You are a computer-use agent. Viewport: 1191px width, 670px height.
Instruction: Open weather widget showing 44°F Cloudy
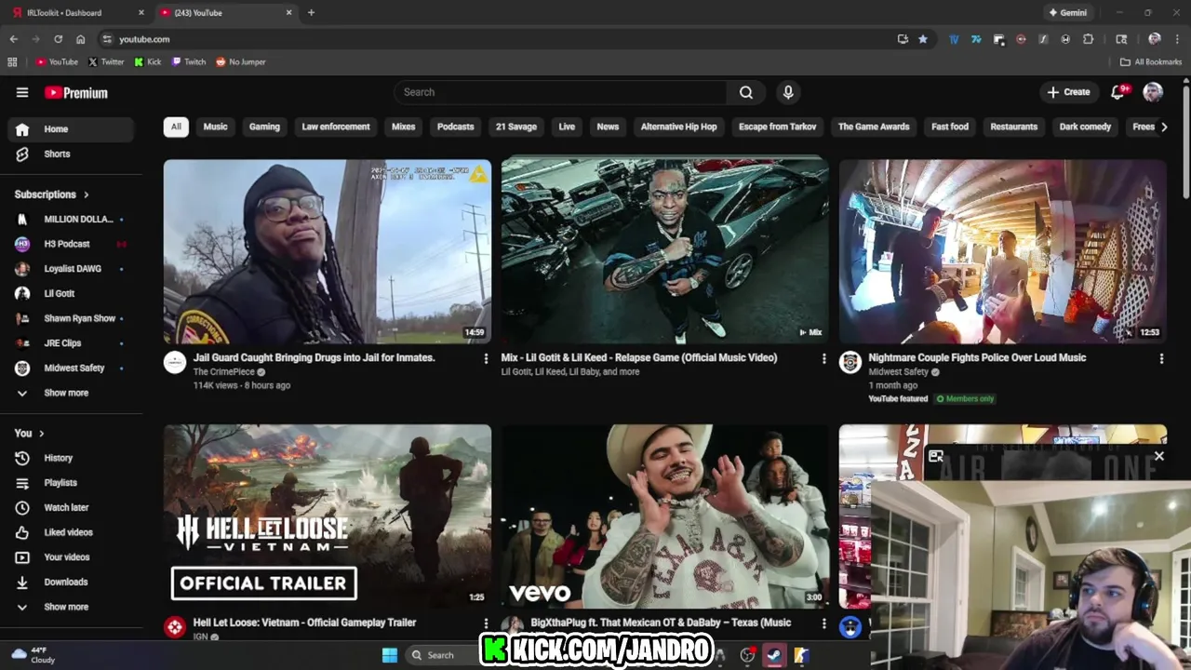[33, 655]
